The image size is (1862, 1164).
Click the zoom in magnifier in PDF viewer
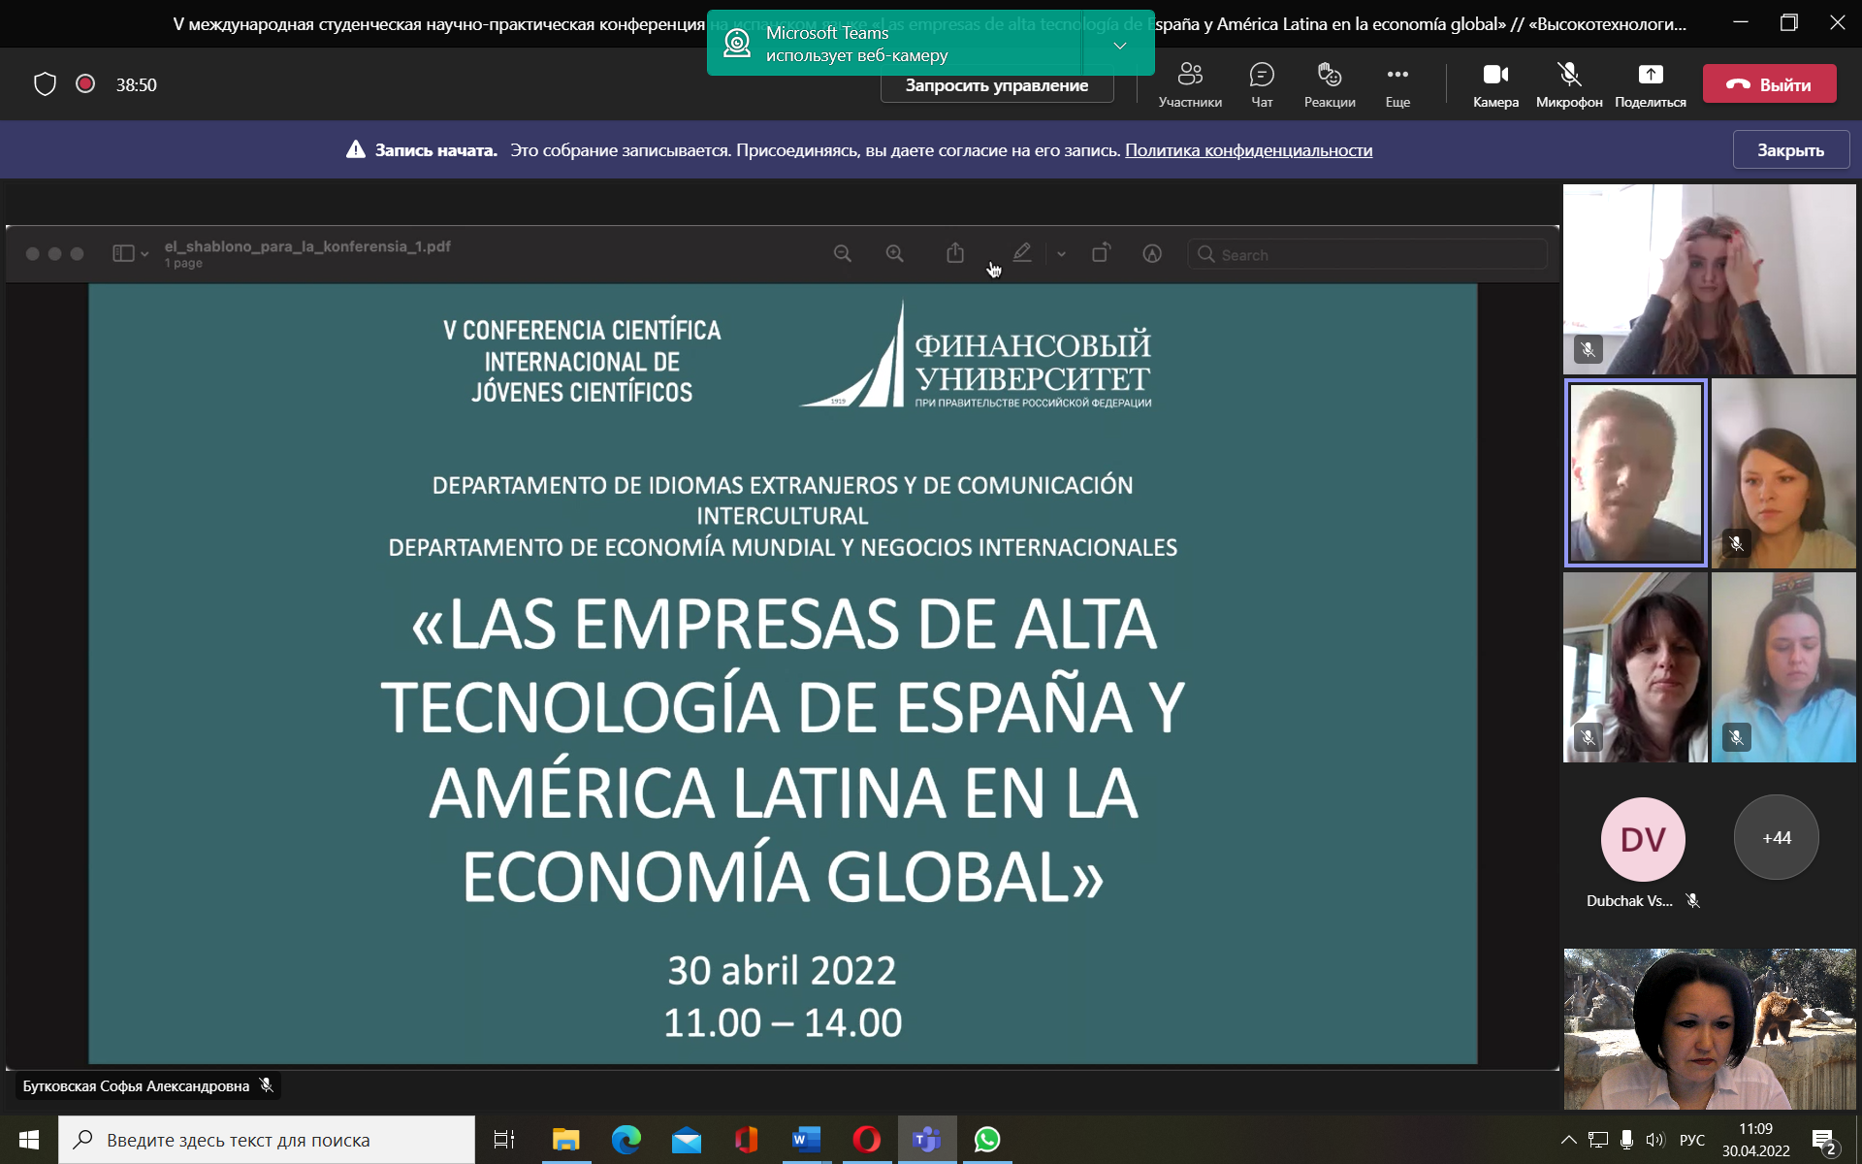(x=894, y=253)
